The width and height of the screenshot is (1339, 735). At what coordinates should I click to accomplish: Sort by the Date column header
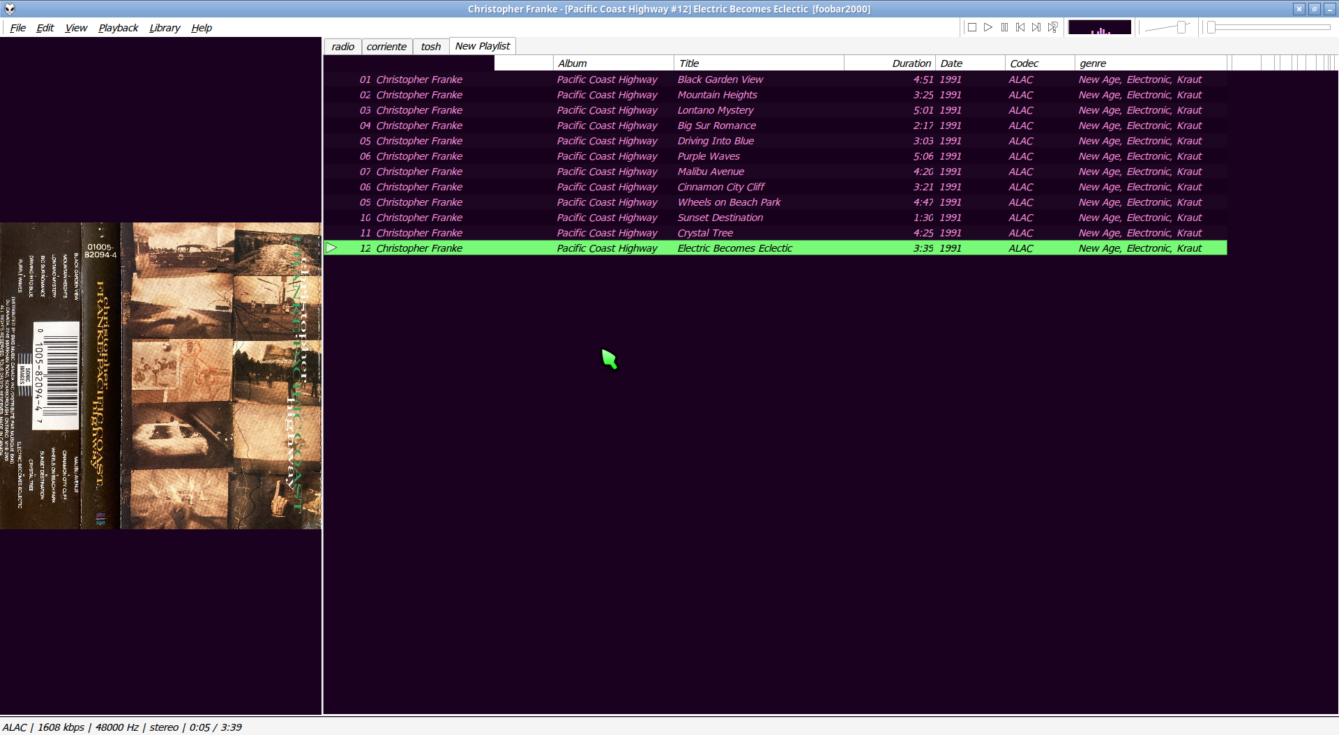click(970, 63)
